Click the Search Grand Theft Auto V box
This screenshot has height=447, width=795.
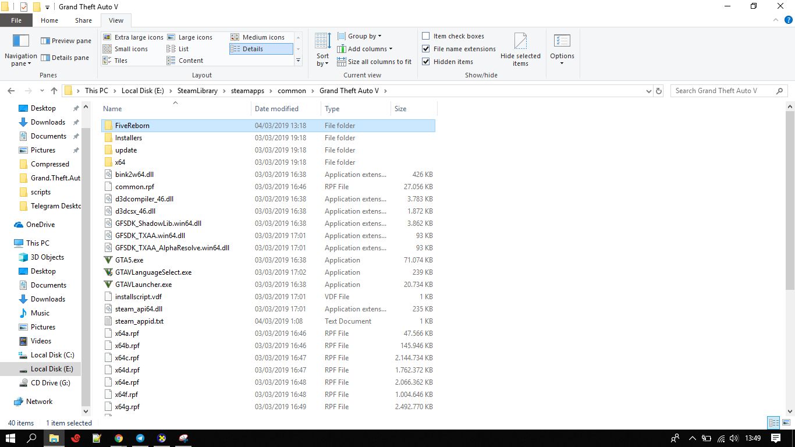729,91
